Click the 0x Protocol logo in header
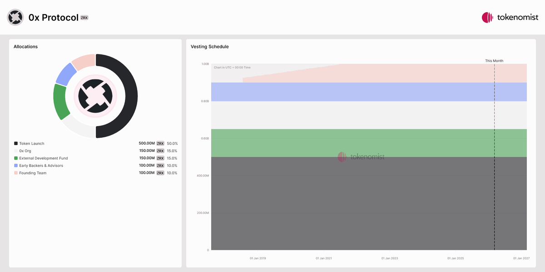Image resolution: width=545 pixels, height=272 pixels. point(15,17)
